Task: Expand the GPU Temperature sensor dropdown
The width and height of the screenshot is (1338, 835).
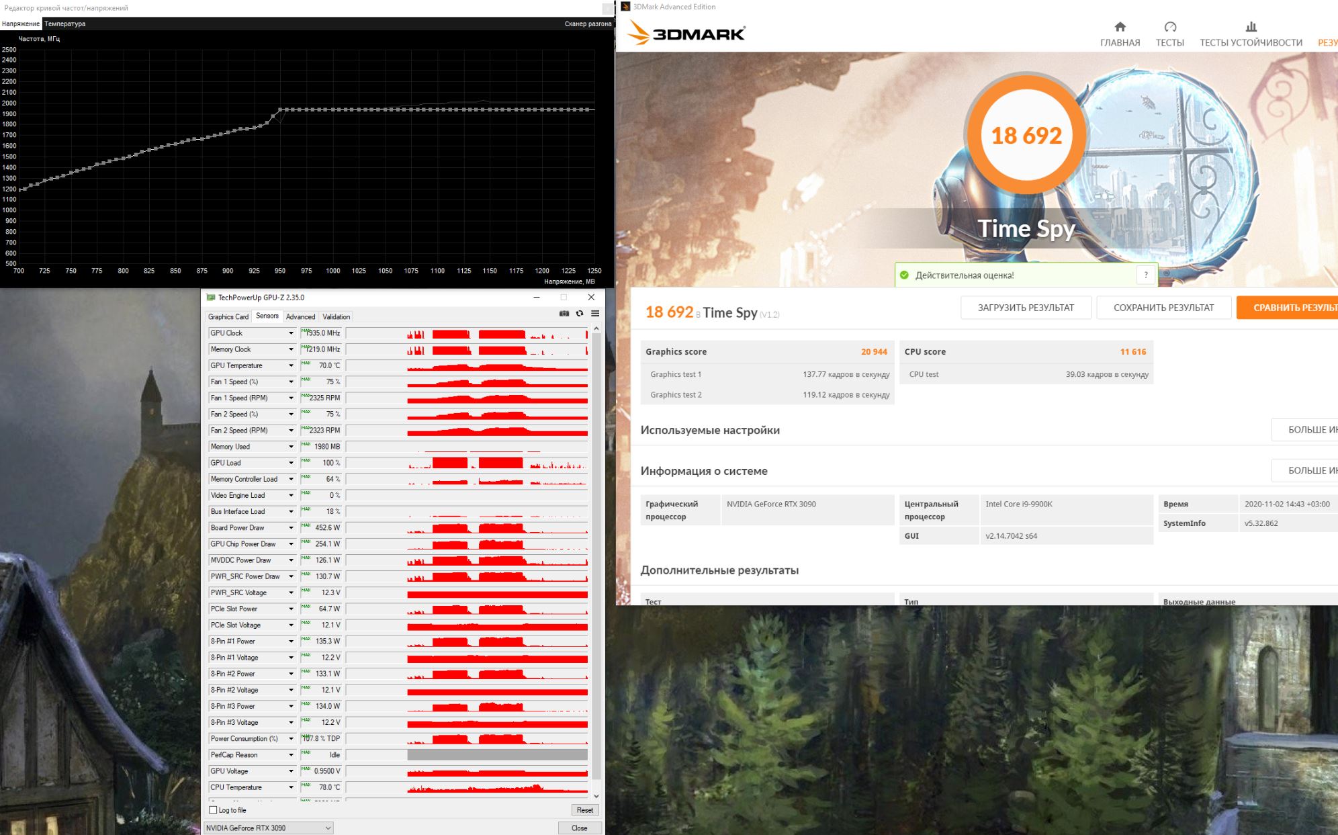Action: point(291,365)
